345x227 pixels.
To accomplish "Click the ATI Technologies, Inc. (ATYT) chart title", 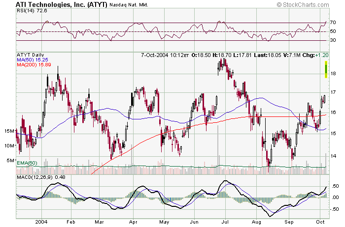I will coord(62,4).
